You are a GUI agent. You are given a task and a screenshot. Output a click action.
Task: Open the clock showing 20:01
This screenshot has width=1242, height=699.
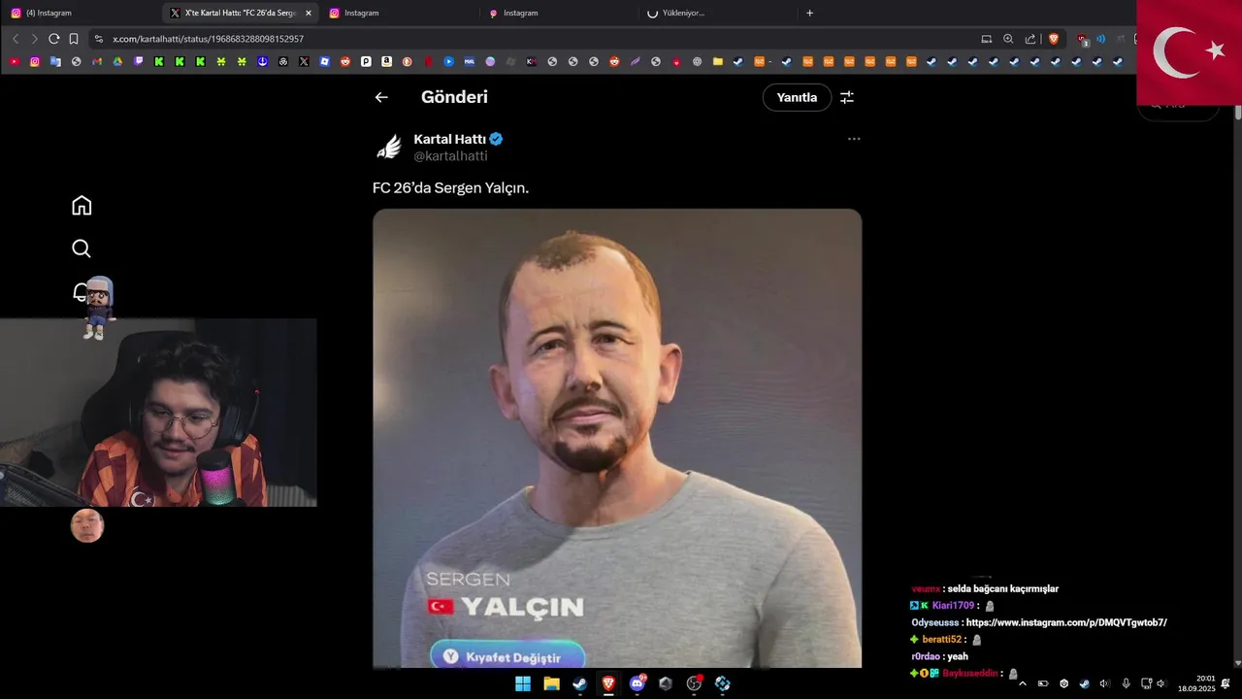point(1205,679)
